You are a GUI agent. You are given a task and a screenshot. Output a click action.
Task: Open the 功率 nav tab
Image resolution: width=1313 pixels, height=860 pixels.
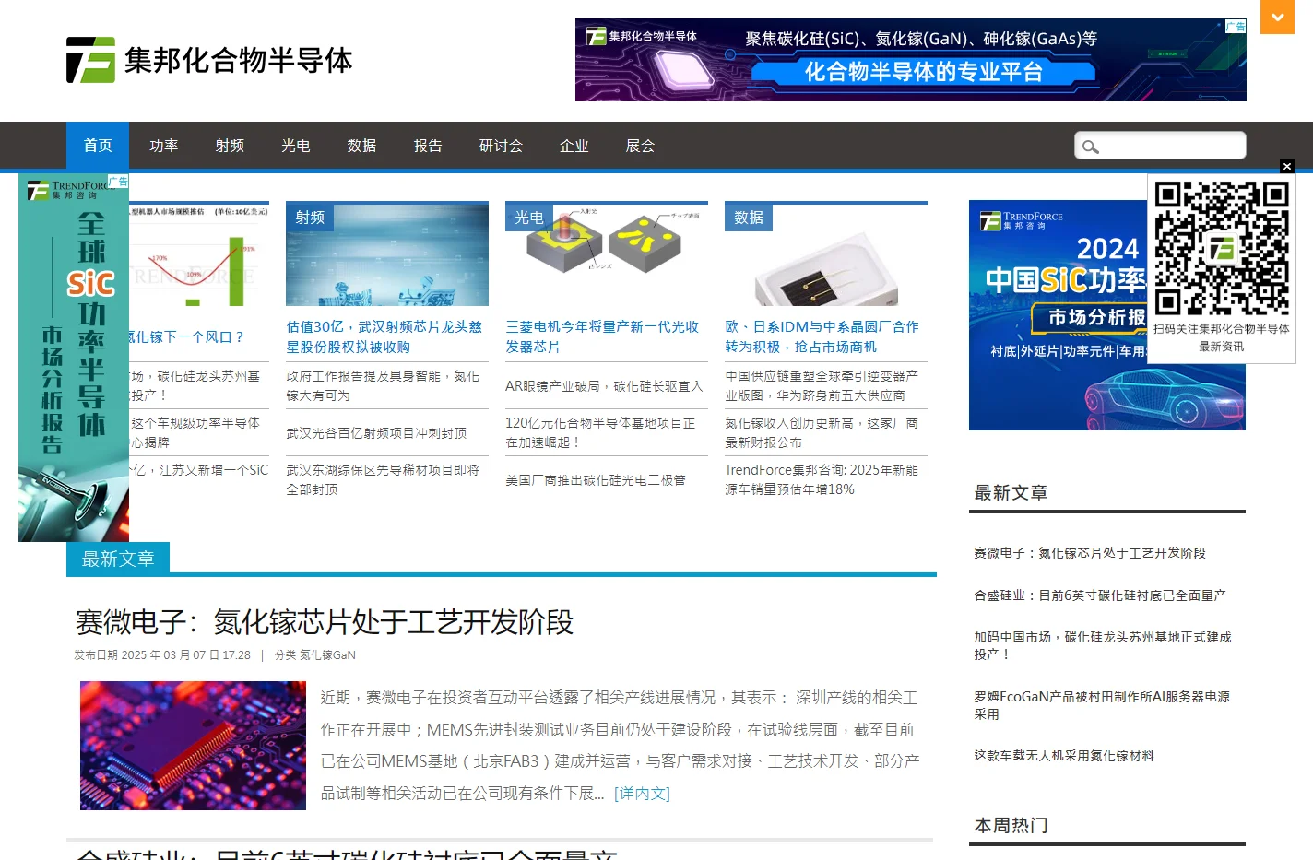164,146
